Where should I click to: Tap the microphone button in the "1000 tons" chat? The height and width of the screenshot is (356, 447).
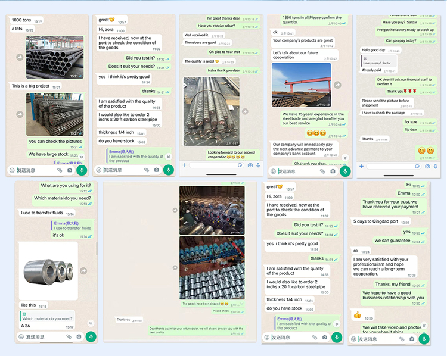pos(82,170)
